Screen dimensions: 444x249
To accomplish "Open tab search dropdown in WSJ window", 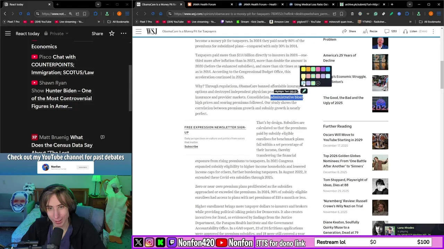I will tap(410, 4).
